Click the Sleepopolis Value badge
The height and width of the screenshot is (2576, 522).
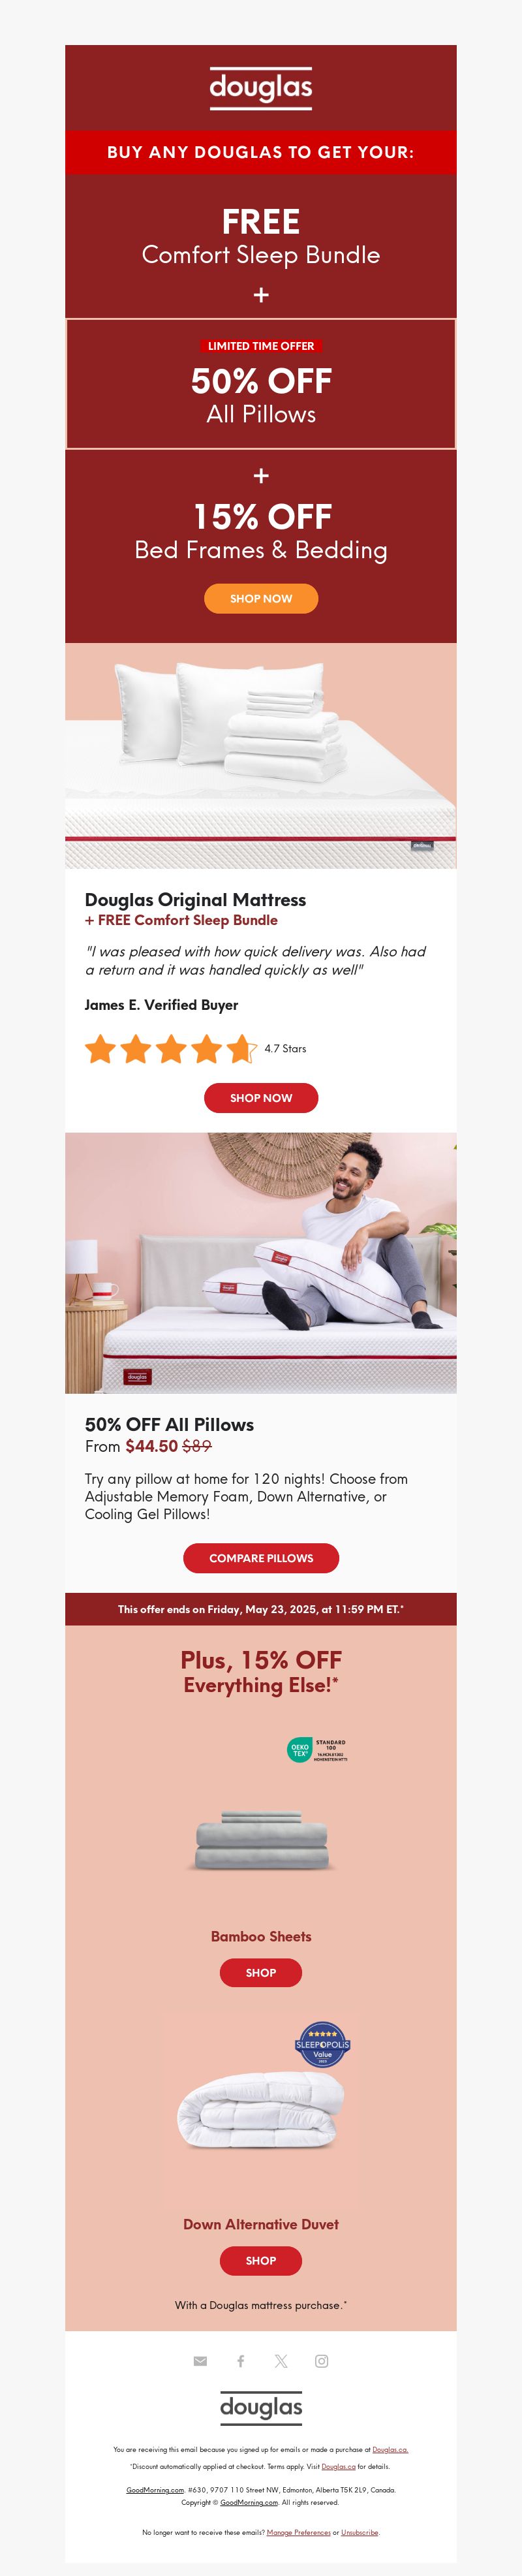pyautogui.click(x=323, y=2044)
